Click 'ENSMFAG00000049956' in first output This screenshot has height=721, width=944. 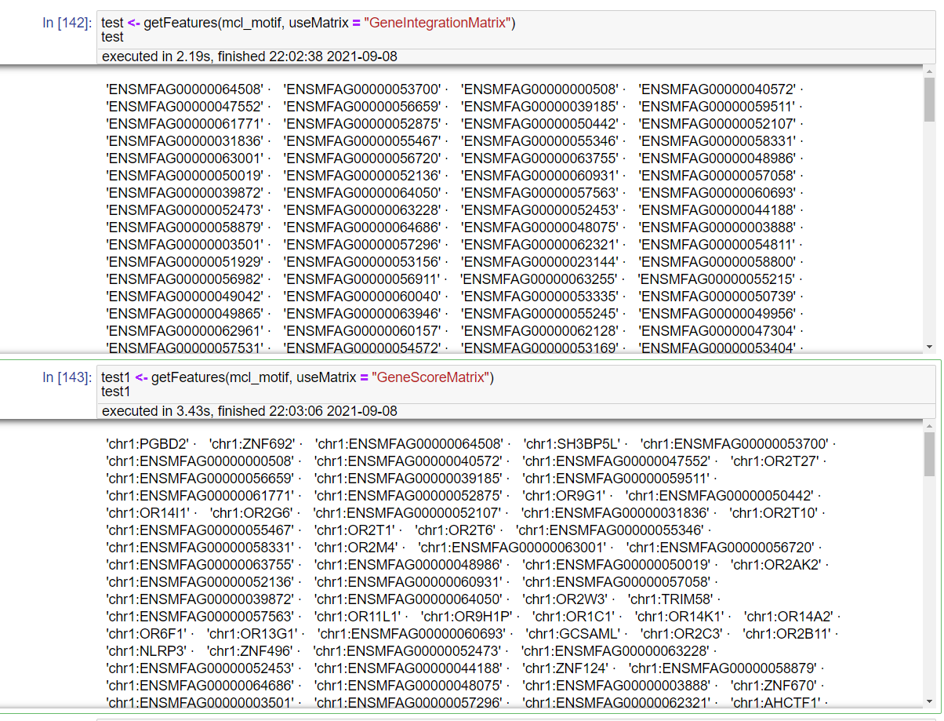[x=717, y=314]
